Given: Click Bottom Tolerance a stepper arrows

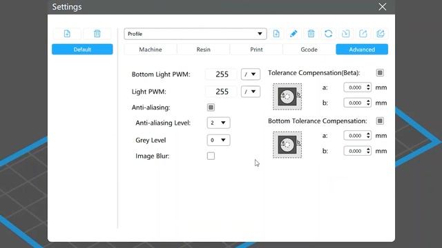Looking at the screenshot, I should [368, 136].
